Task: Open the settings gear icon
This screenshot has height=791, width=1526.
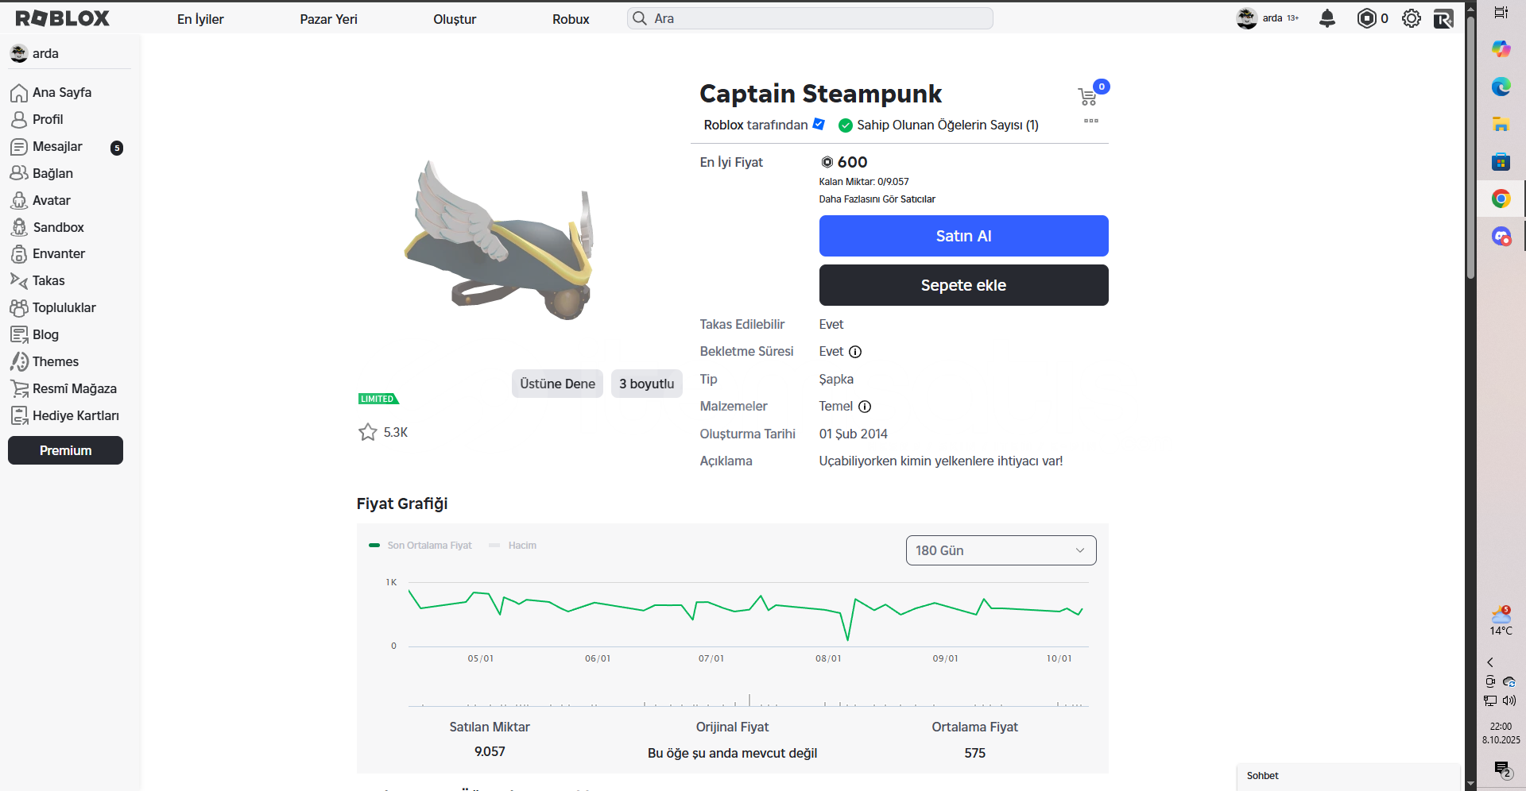Action: point(1411,18)
